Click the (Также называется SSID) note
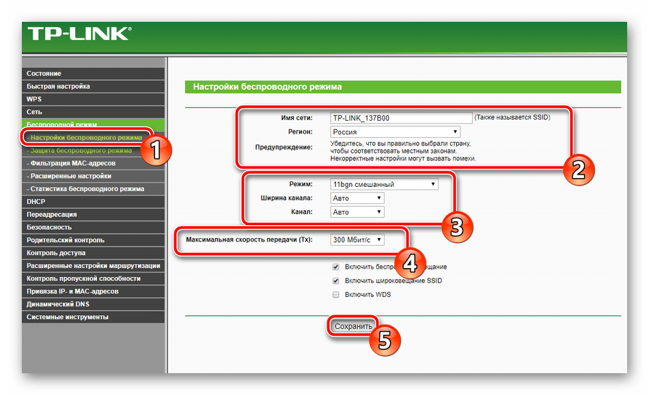This screenshot has height=395, width=649. pyautogui.click(x=512, y=117)
